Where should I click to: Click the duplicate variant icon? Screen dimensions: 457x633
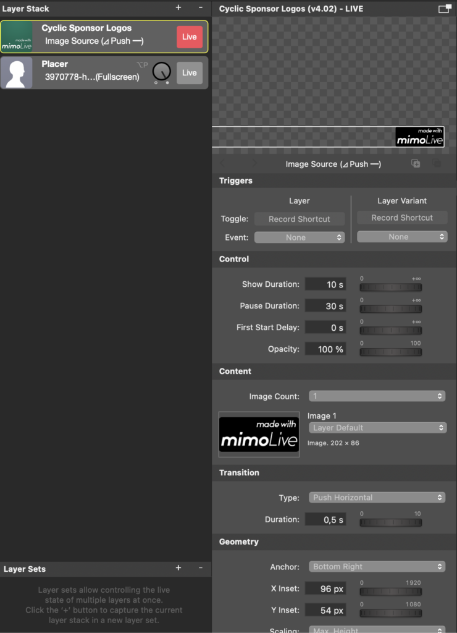[x=437, y=163]
